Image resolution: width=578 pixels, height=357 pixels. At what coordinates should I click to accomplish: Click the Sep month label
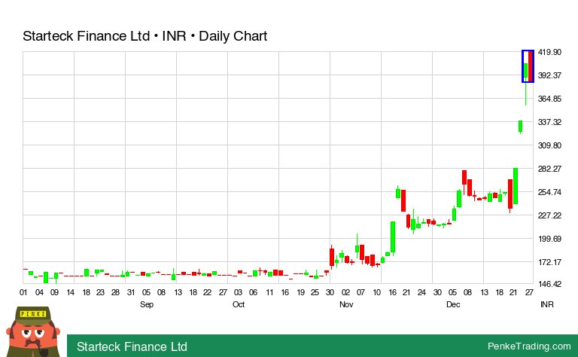147,304
